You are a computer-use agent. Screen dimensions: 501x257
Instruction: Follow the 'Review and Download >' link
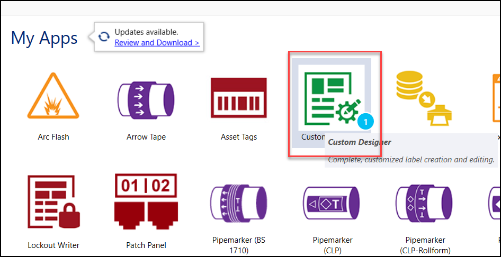157,43
